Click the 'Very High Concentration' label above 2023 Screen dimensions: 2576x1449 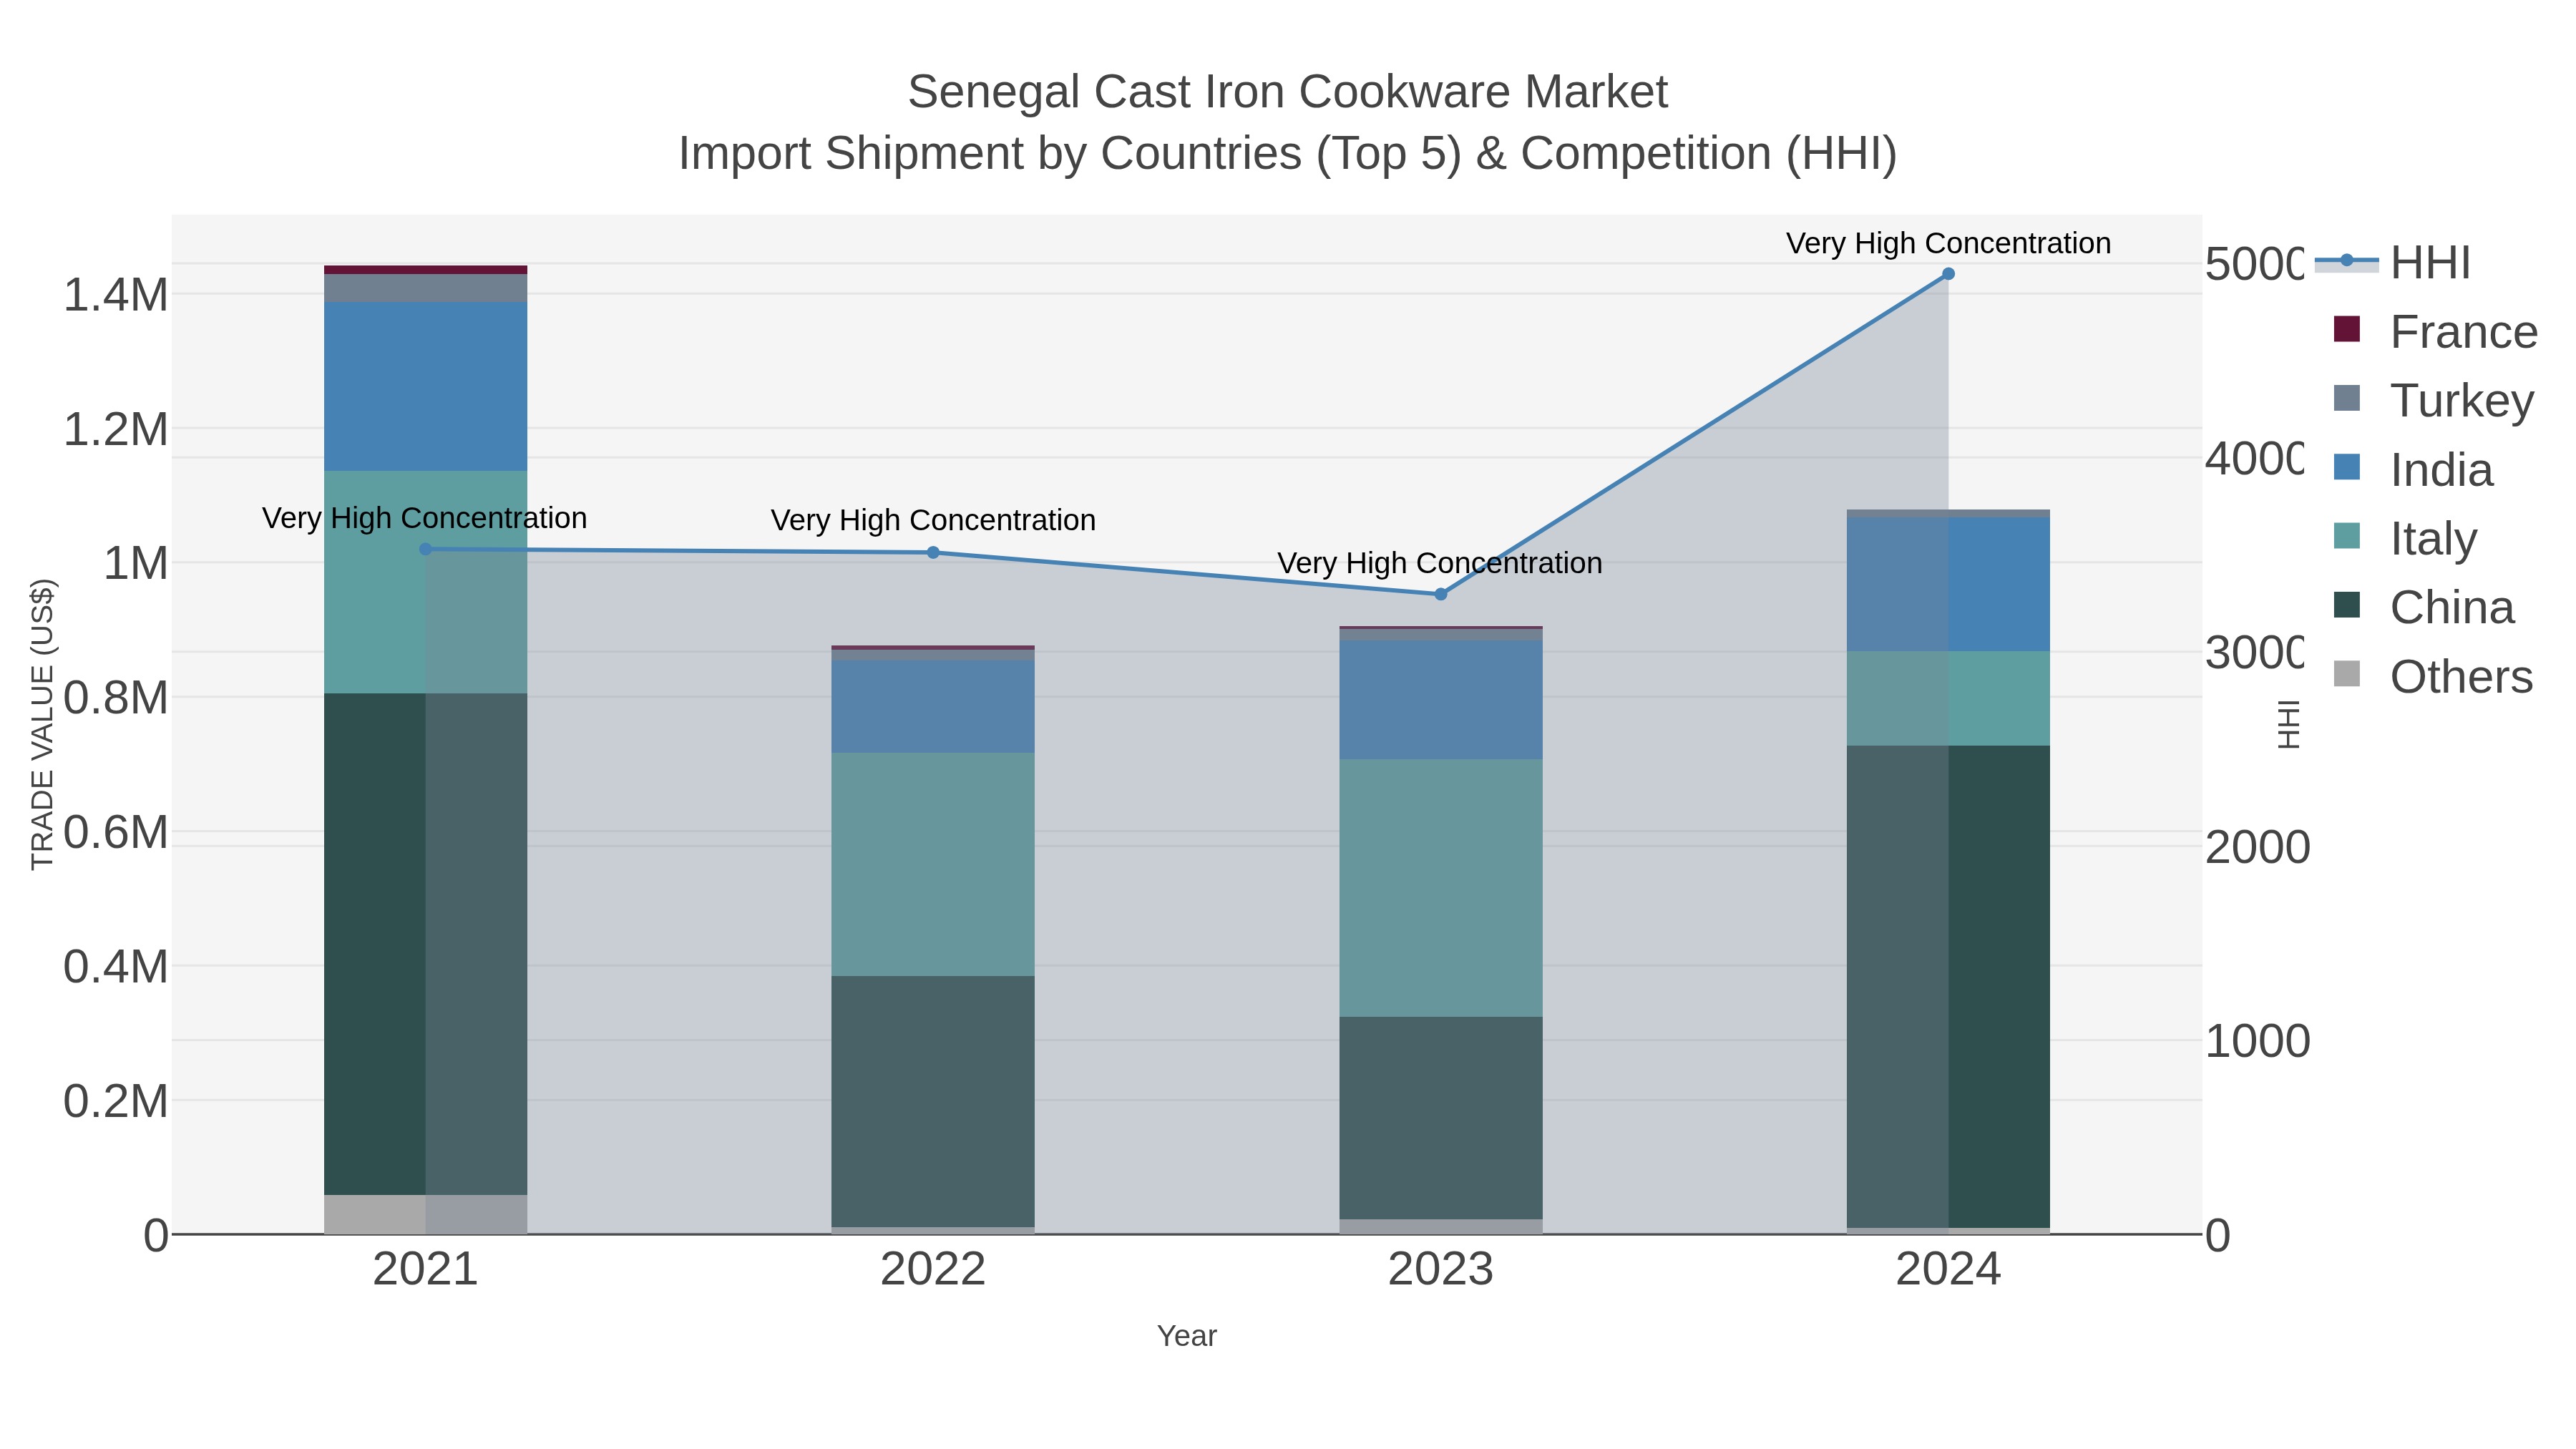1440,563
